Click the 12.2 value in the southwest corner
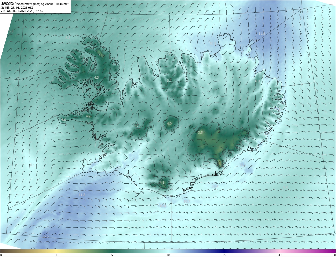The height and width of the screenshot is (257, 336). point(45,237)
